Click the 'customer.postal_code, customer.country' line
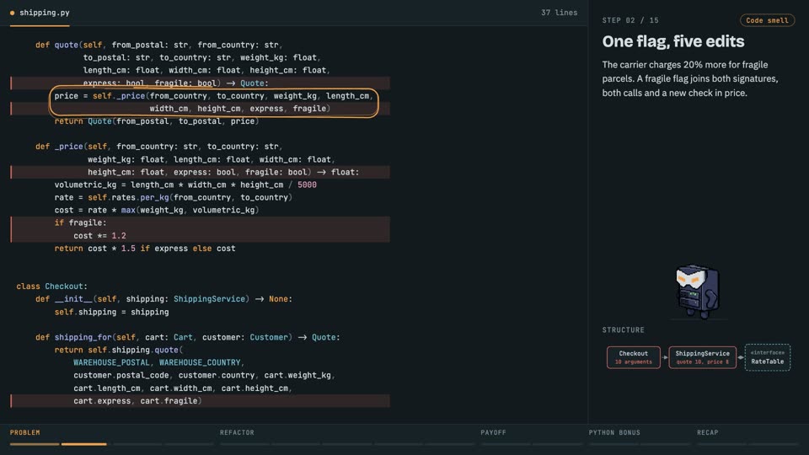Screen dimensions: 809x455 [204, 376]
